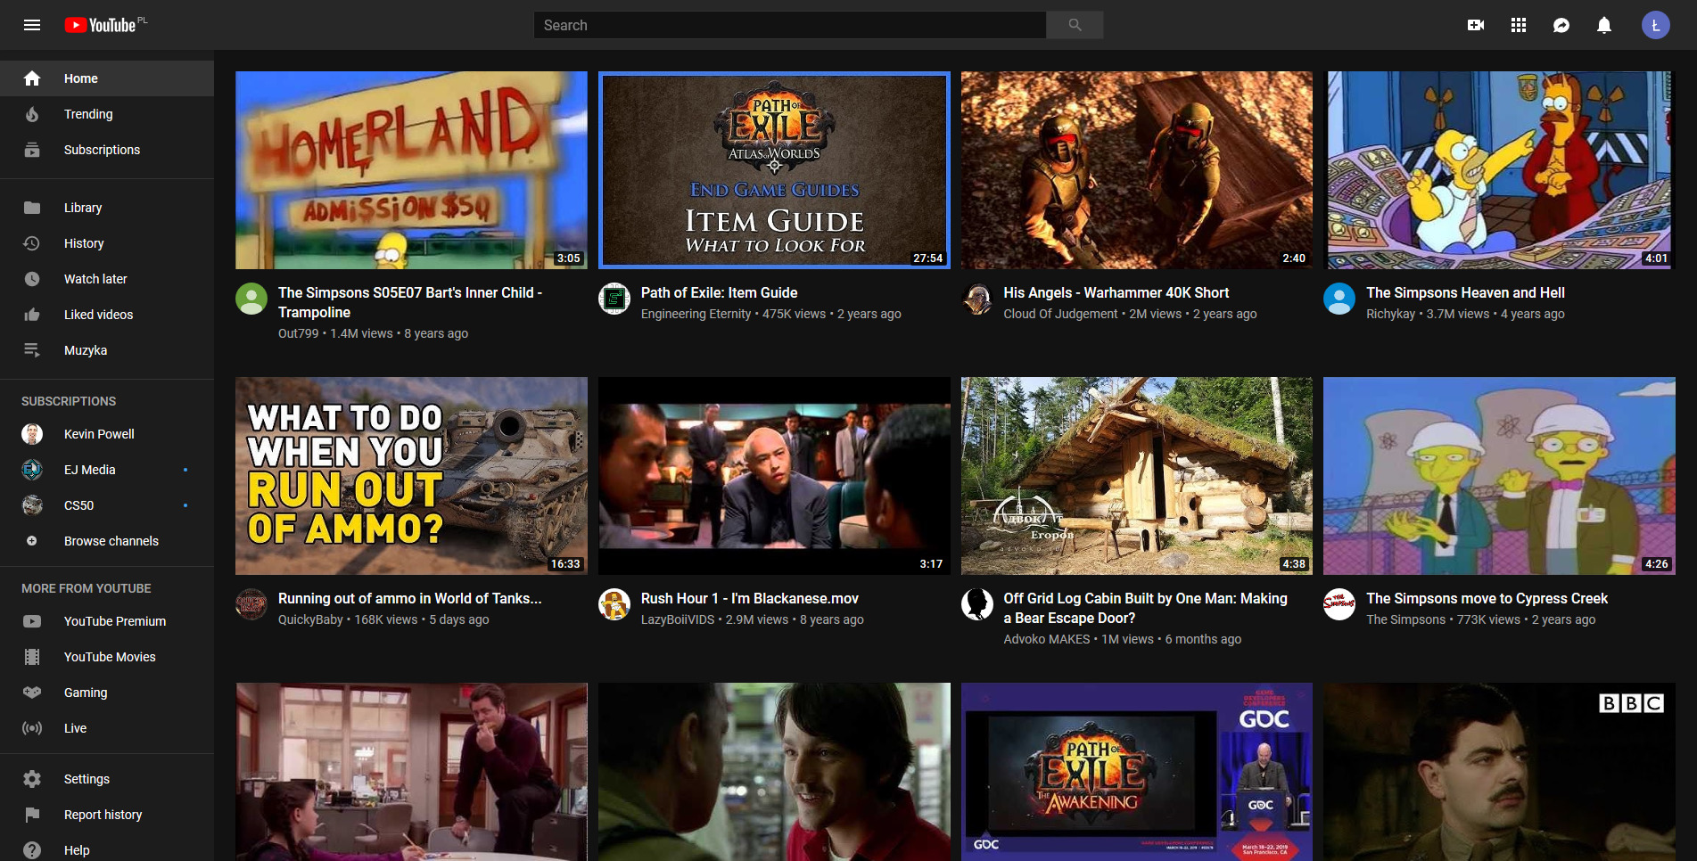
Task: Open the Run Out of Ammo thumbnail
Action: click(x=411, y=476)
